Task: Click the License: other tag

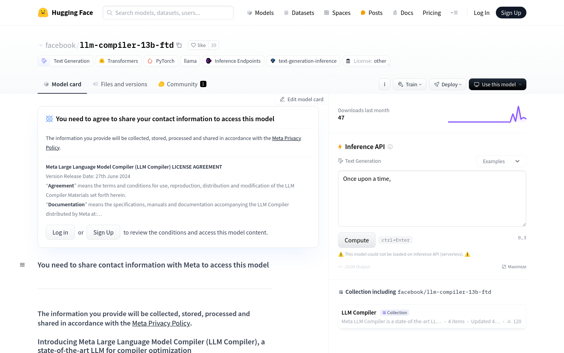Action: (x=366, y=61)
